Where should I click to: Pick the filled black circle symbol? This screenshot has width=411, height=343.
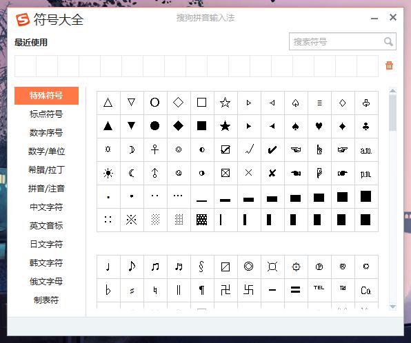pyautogui.click(x=154, y=126)
